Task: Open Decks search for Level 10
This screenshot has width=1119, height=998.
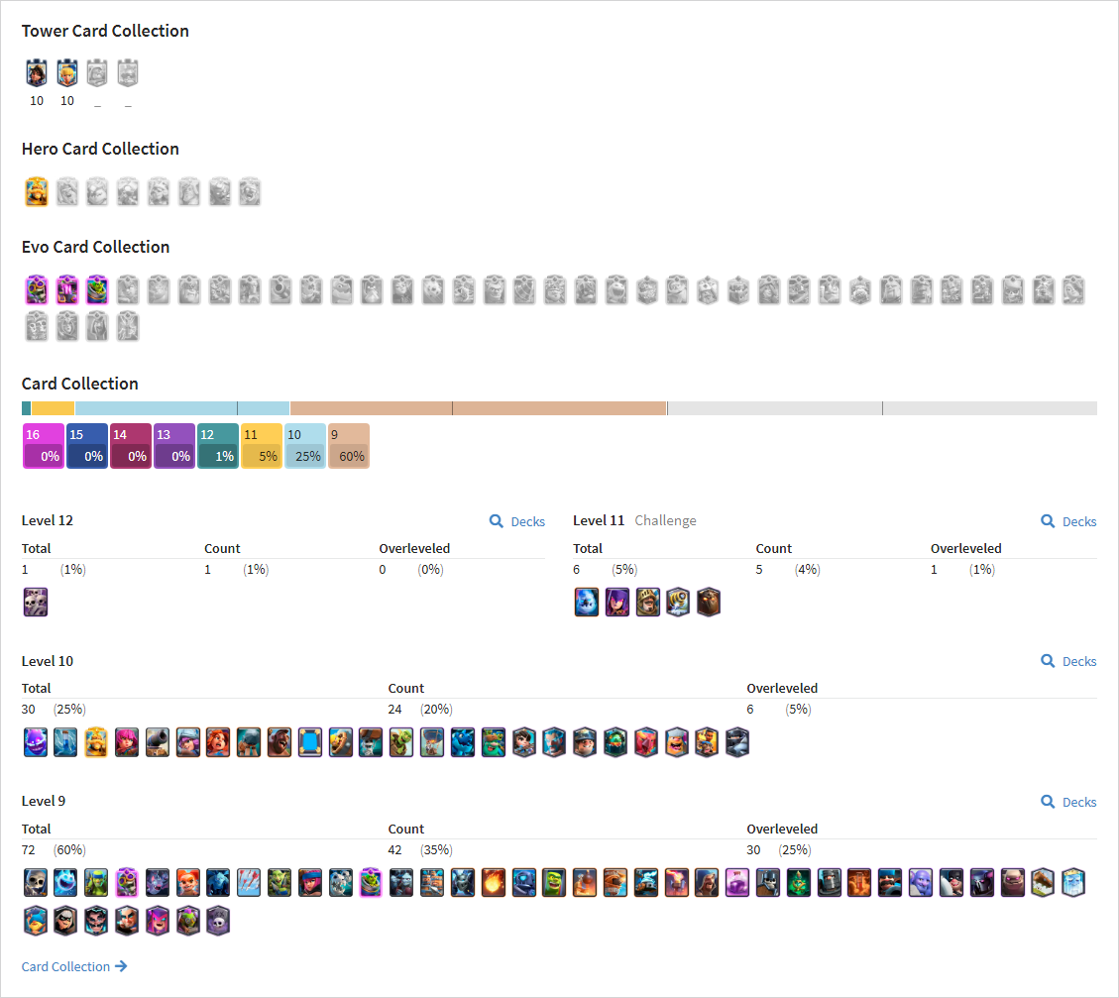Action: (1068, 661)
